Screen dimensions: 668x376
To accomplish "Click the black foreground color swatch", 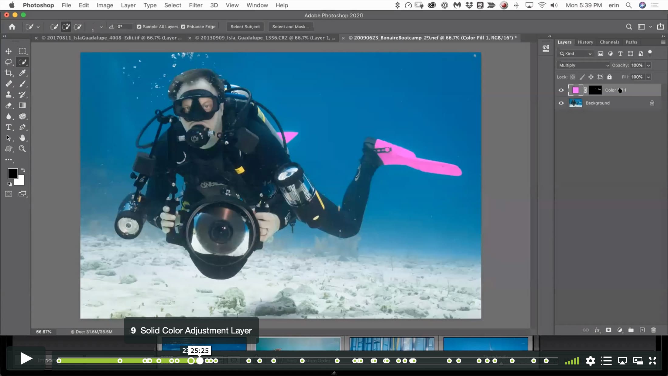I will click(12, 173).
